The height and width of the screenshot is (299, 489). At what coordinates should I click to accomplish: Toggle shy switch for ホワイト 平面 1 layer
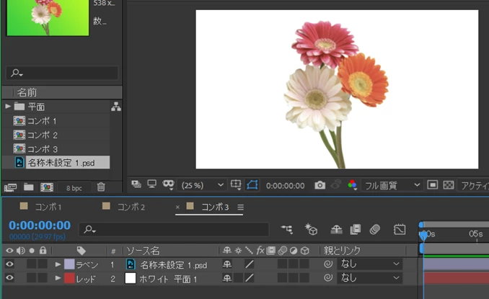227,278
